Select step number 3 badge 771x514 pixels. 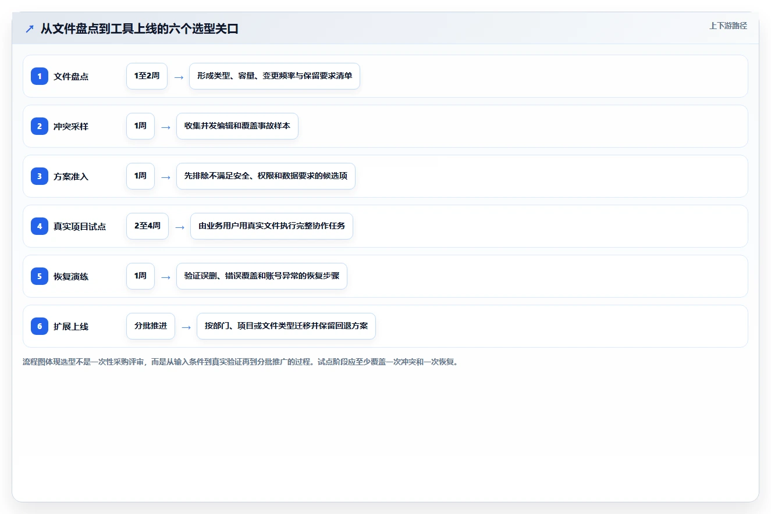(40, 176)
